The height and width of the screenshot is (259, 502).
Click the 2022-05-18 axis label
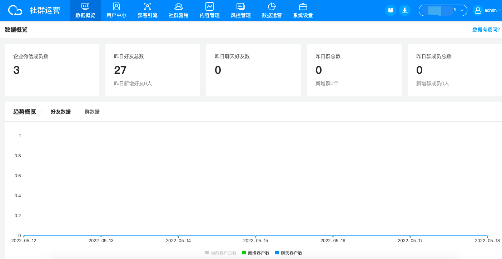(487, 241)
